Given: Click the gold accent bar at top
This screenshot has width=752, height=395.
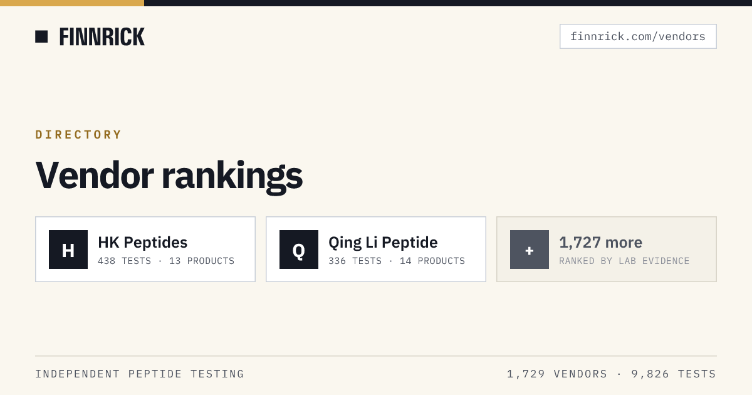Looking at the screenshot, I should click(72, 3).
